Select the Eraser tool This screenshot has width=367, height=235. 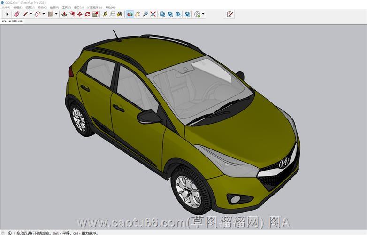(17, 14)
